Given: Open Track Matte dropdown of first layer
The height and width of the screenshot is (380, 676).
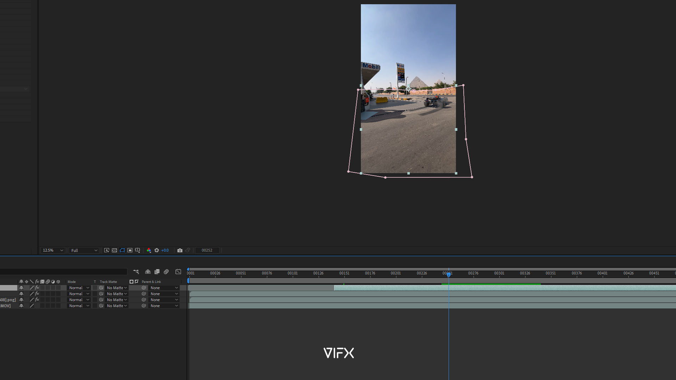Looking at the screenshot, I should [117, 288].
